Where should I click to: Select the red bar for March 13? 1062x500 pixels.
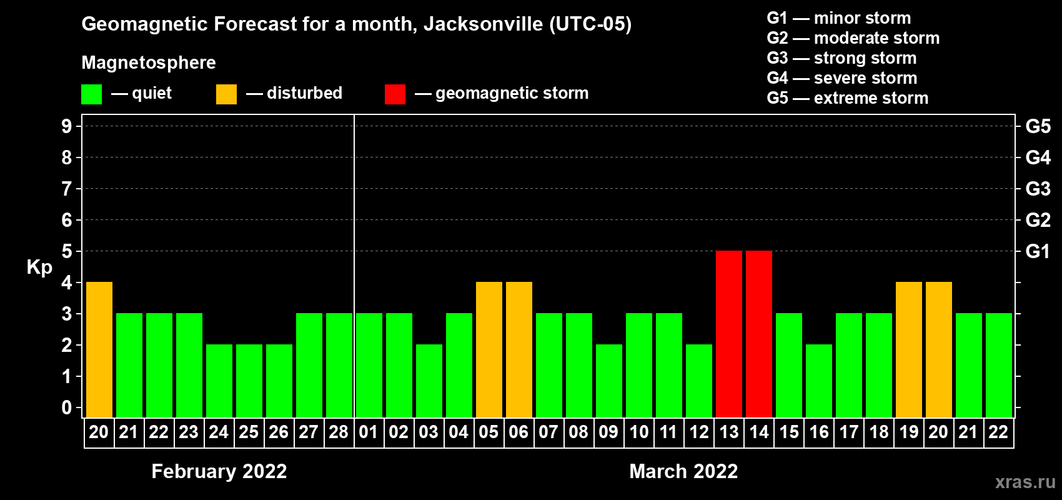pyautogui.click(x=729, y=334)
